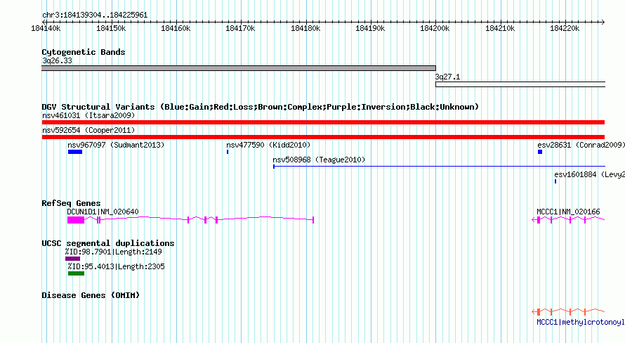The height and width of the screenshot is (343, 625).
Task: Open the MCCC1|methylcrotonoyl link
Action: (x=580, y=322)
